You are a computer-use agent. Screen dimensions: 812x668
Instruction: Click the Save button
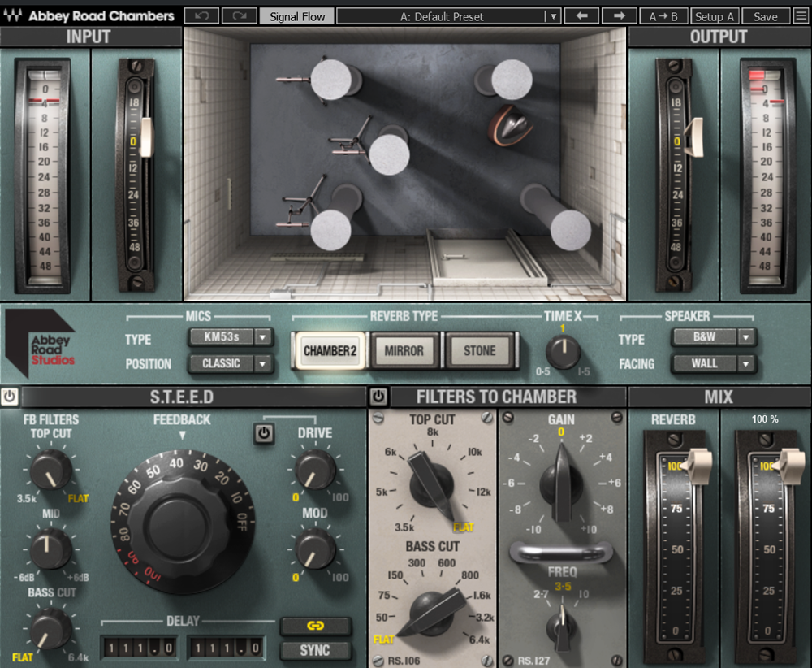pos(766,16)
